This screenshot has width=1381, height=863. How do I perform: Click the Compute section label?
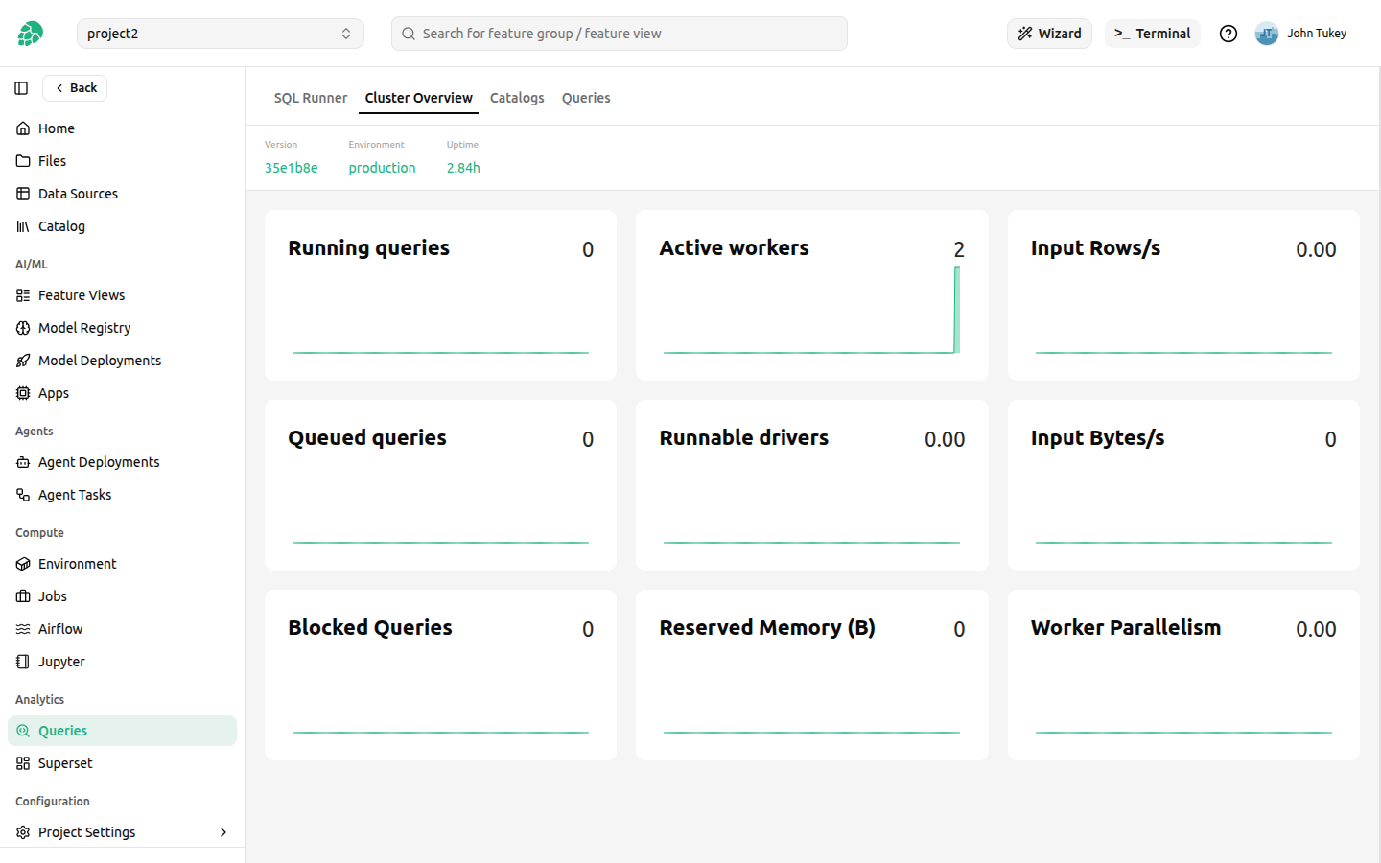pos(40,533)
